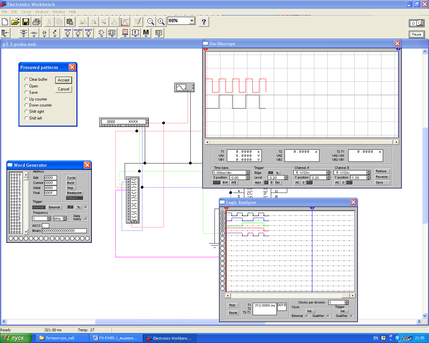429x343 pixels.
Task: Step Clocks per division value up
Action: point(347,301)
